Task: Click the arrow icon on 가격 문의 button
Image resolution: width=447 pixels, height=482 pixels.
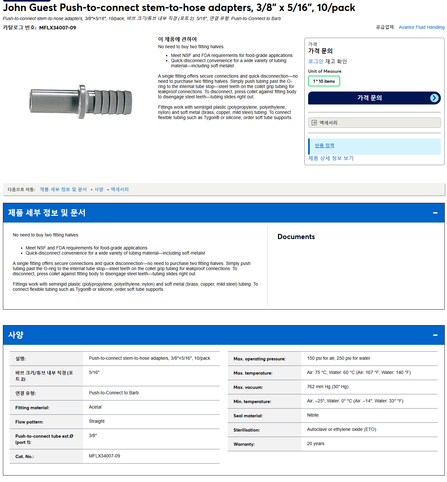Action: pyautogui.click(x=434, y=98)
